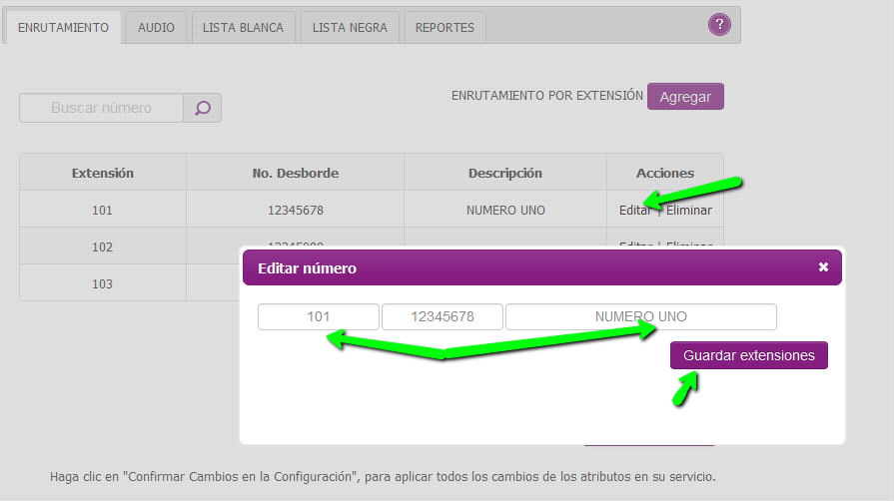Open the AUDIO tab

tap(156, 27)
